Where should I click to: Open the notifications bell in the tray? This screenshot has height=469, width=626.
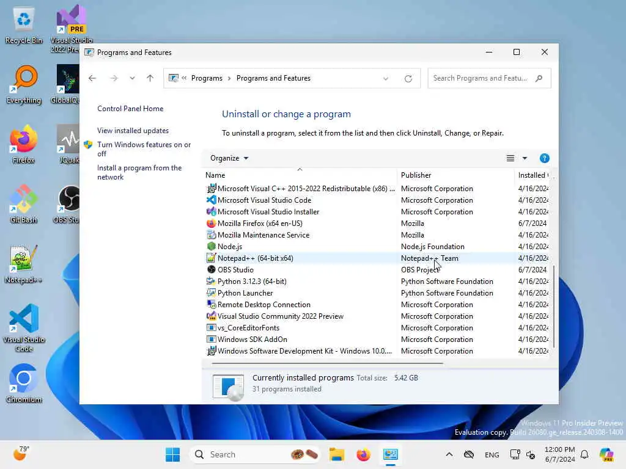point(584,454)
